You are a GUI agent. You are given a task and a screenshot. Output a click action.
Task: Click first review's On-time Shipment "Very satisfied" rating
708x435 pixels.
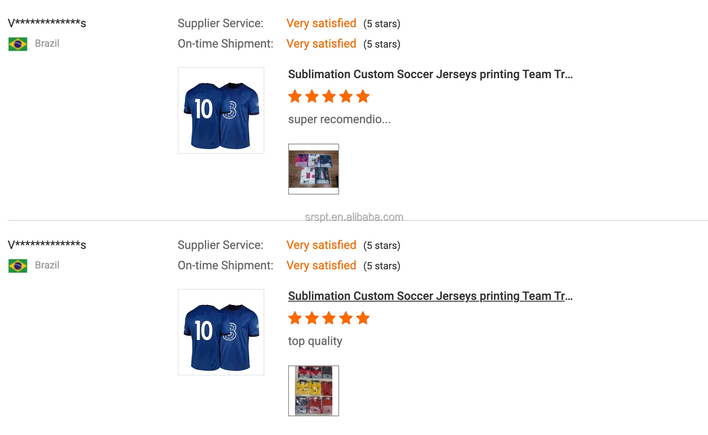tap(321, 44)
